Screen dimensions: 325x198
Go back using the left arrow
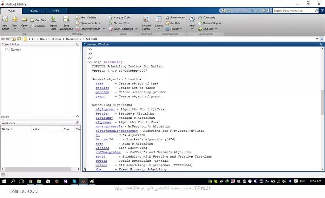click(3, 39)
